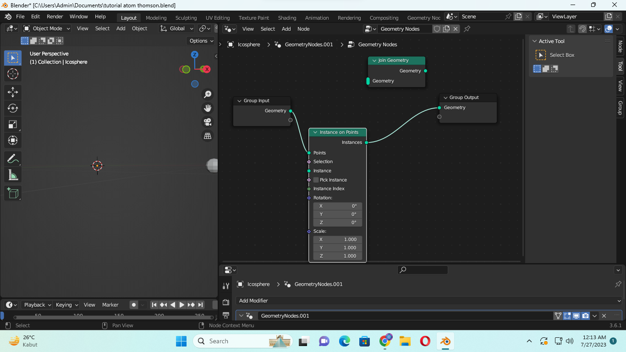Click the Marker menu in timeline
Screen dimensions: 626x352
[110, 305]
